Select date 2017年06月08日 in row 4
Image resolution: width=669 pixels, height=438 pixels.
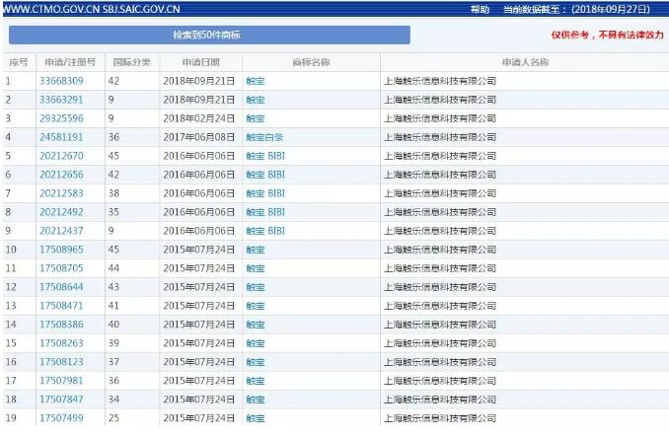[198, 137]
